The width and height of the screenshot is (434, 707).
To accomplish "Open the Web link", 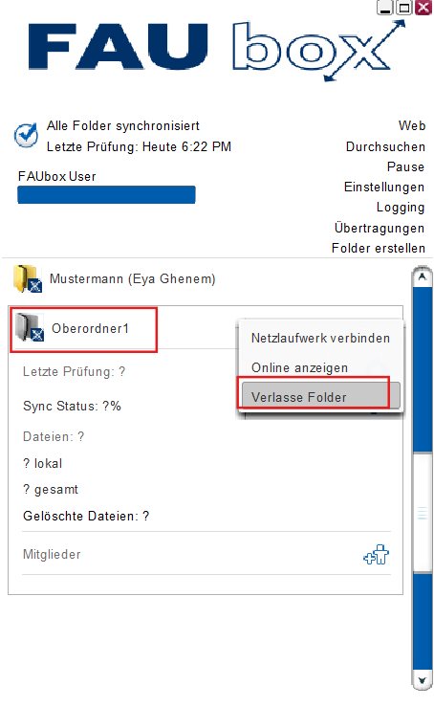I will point(412,125).
